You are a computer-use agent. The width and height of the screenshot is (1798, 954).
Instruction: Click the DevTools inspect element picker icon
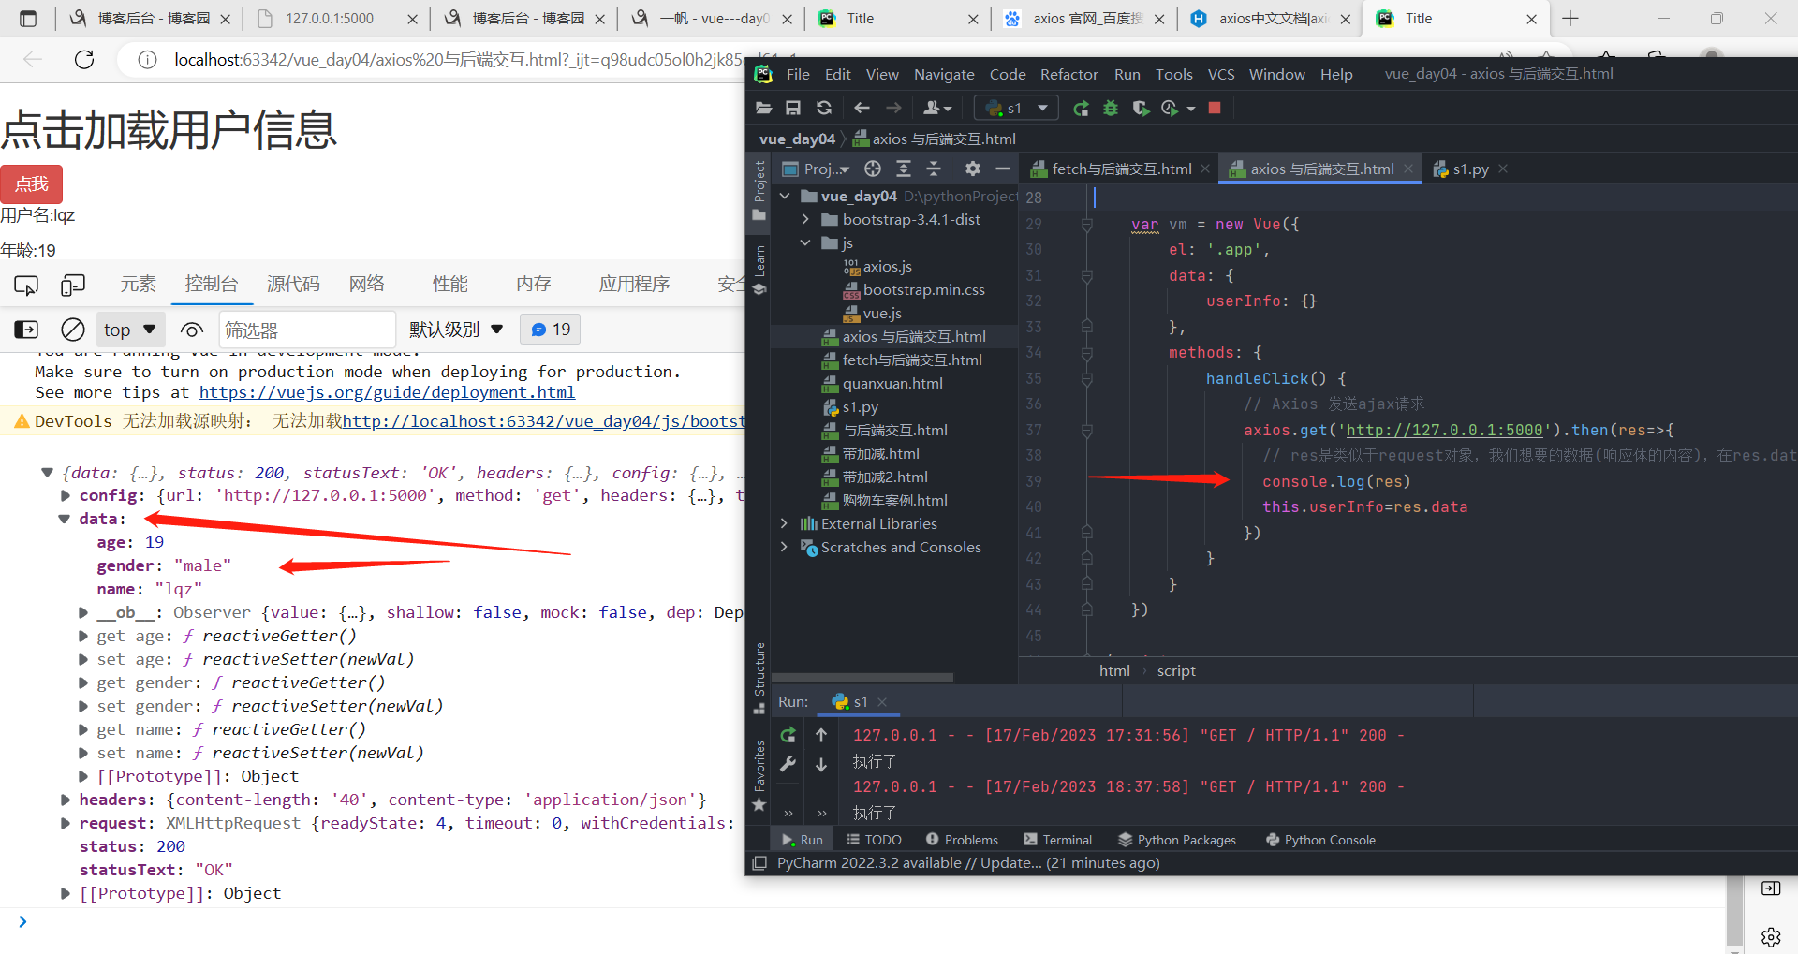point(26,285)
